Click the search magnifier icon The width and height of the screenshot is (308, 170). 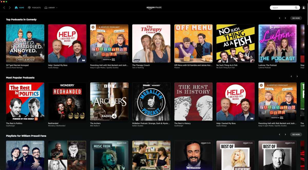point(296,7)
